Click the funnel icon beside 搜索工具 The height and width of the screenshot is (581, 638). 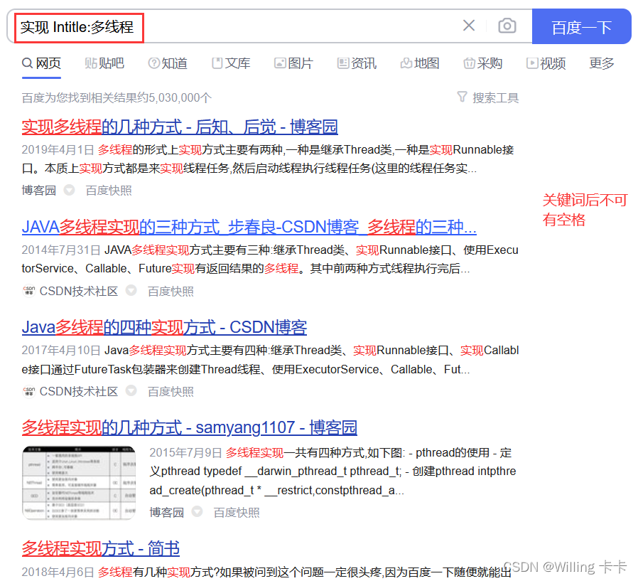coord(462,97)
